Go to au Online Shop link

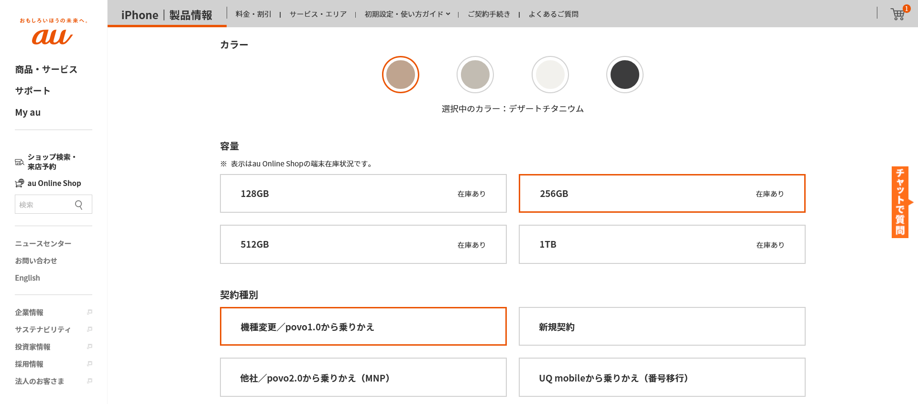coord(54,183)
